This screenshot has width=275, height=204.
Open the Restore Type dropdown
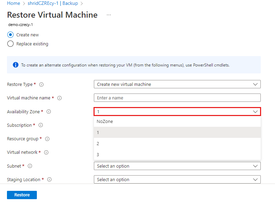(177, 84)
